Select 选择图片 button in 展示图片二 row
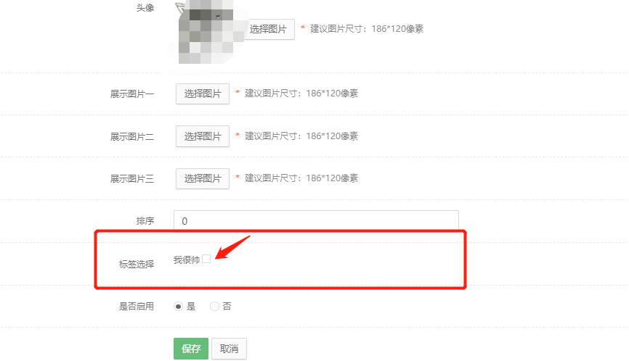 [203, 136]
